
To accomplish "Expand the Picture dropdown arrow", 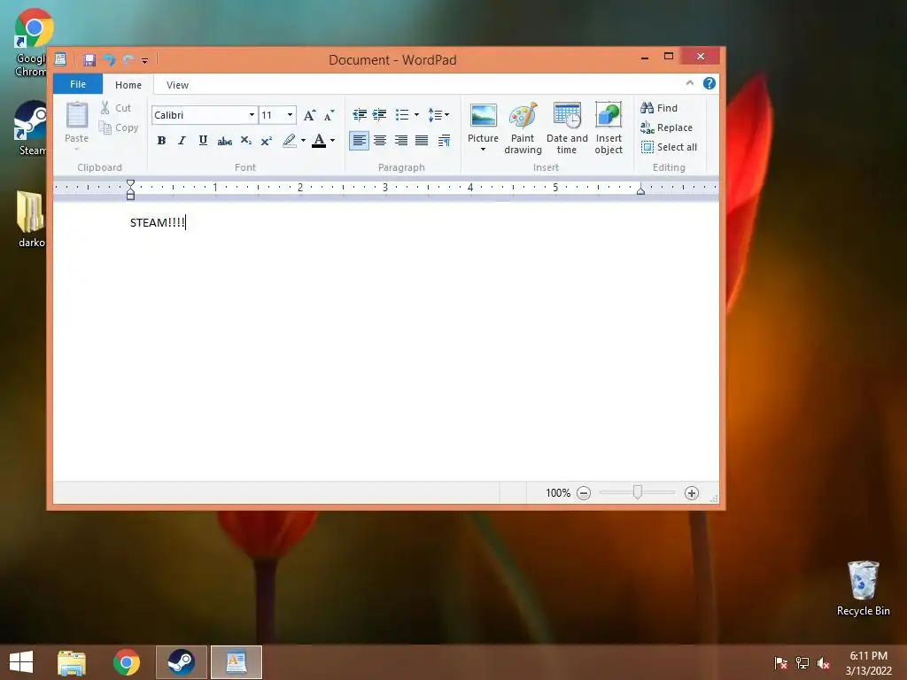I will click(x=483, y=150).
